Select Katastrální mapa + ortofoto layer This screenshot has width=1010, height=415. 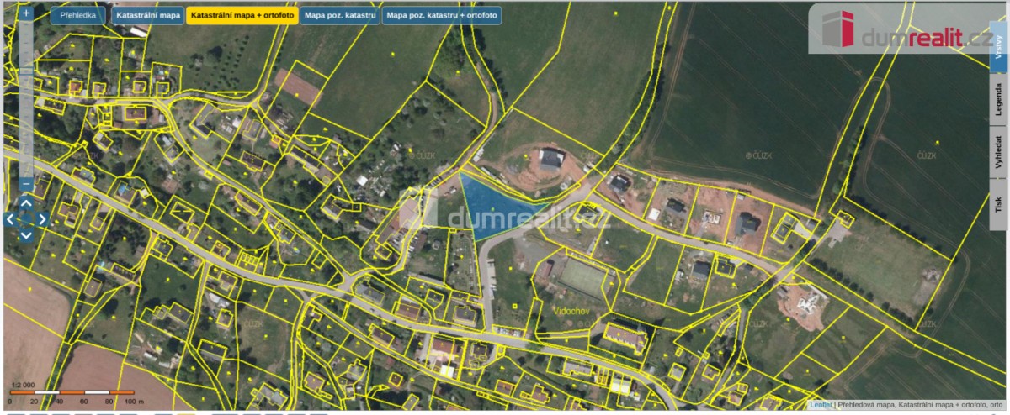tap(242, 15)
